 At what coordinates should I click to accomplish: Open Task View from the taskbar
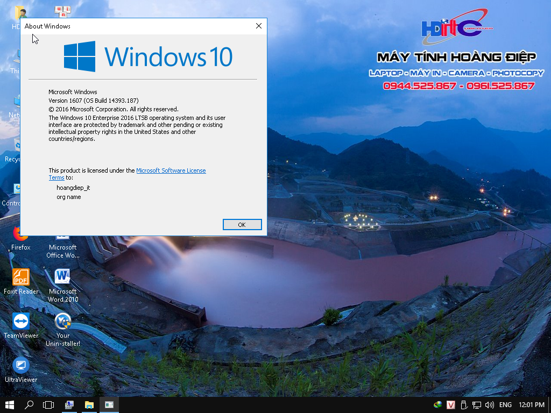click(48, 405)
